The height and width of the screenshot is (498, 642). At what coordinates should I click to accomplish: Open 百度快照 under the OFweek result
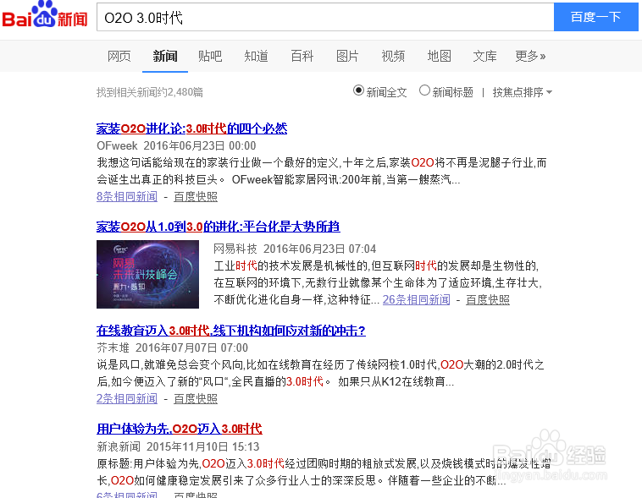(x=196, y=196)
